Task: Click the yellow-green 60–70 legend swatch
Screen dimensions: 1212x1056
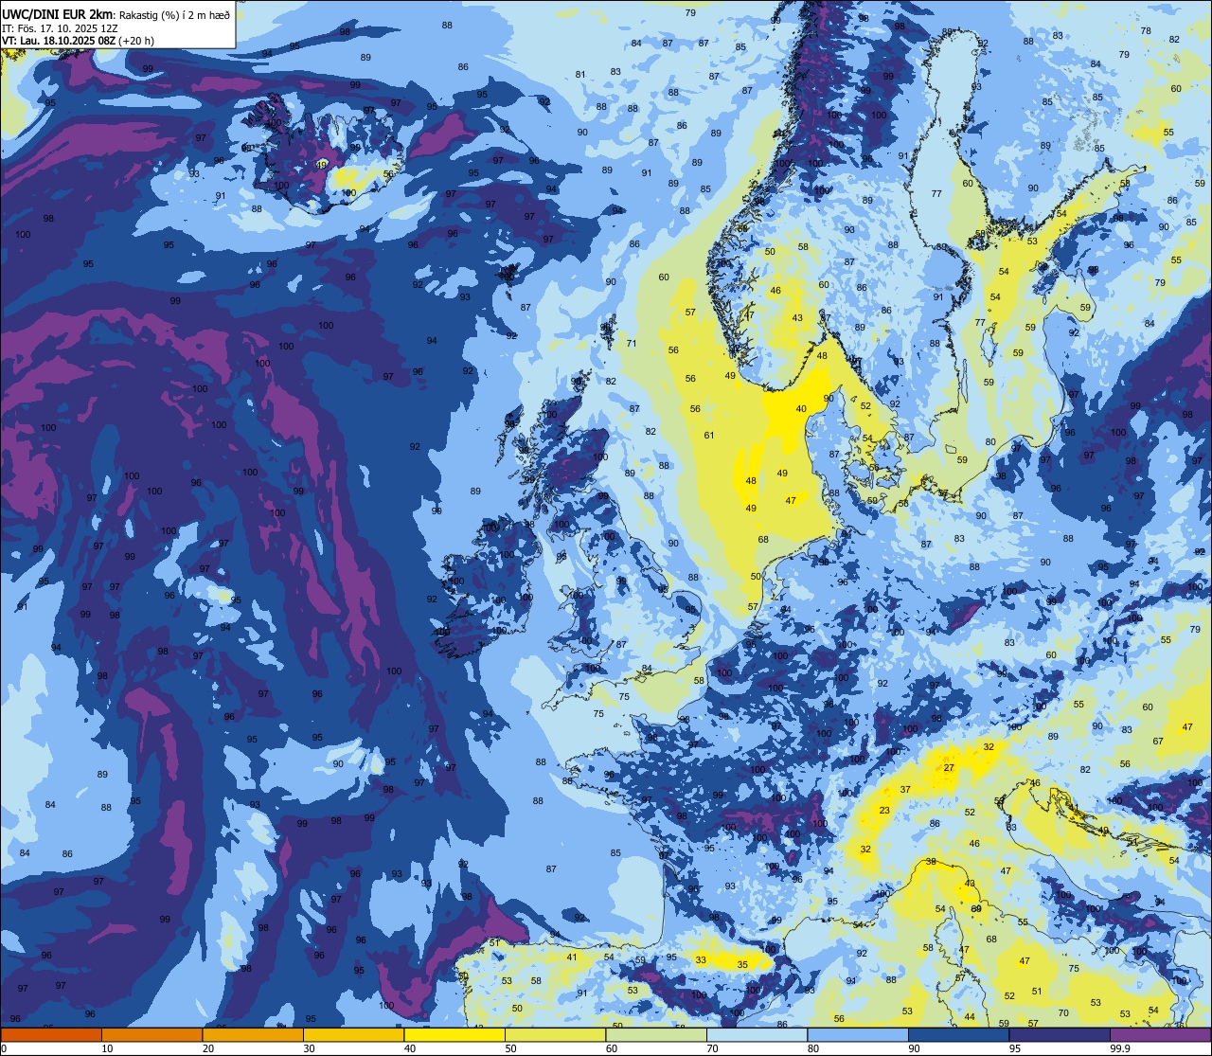Action: click(x=656, y=1034)
